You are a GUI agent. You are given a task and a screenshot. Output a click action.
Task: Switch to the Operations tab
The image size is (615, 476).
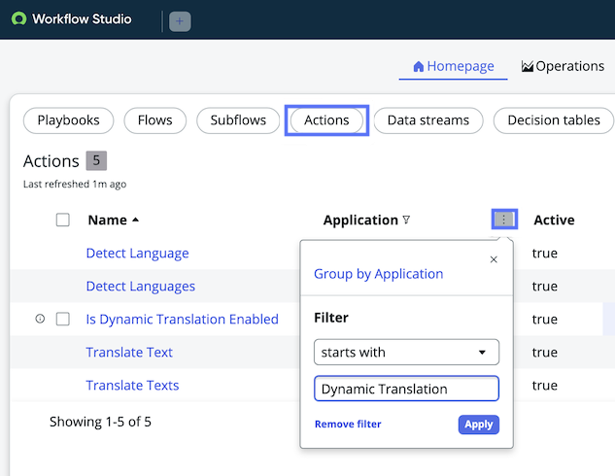point(563,66)
